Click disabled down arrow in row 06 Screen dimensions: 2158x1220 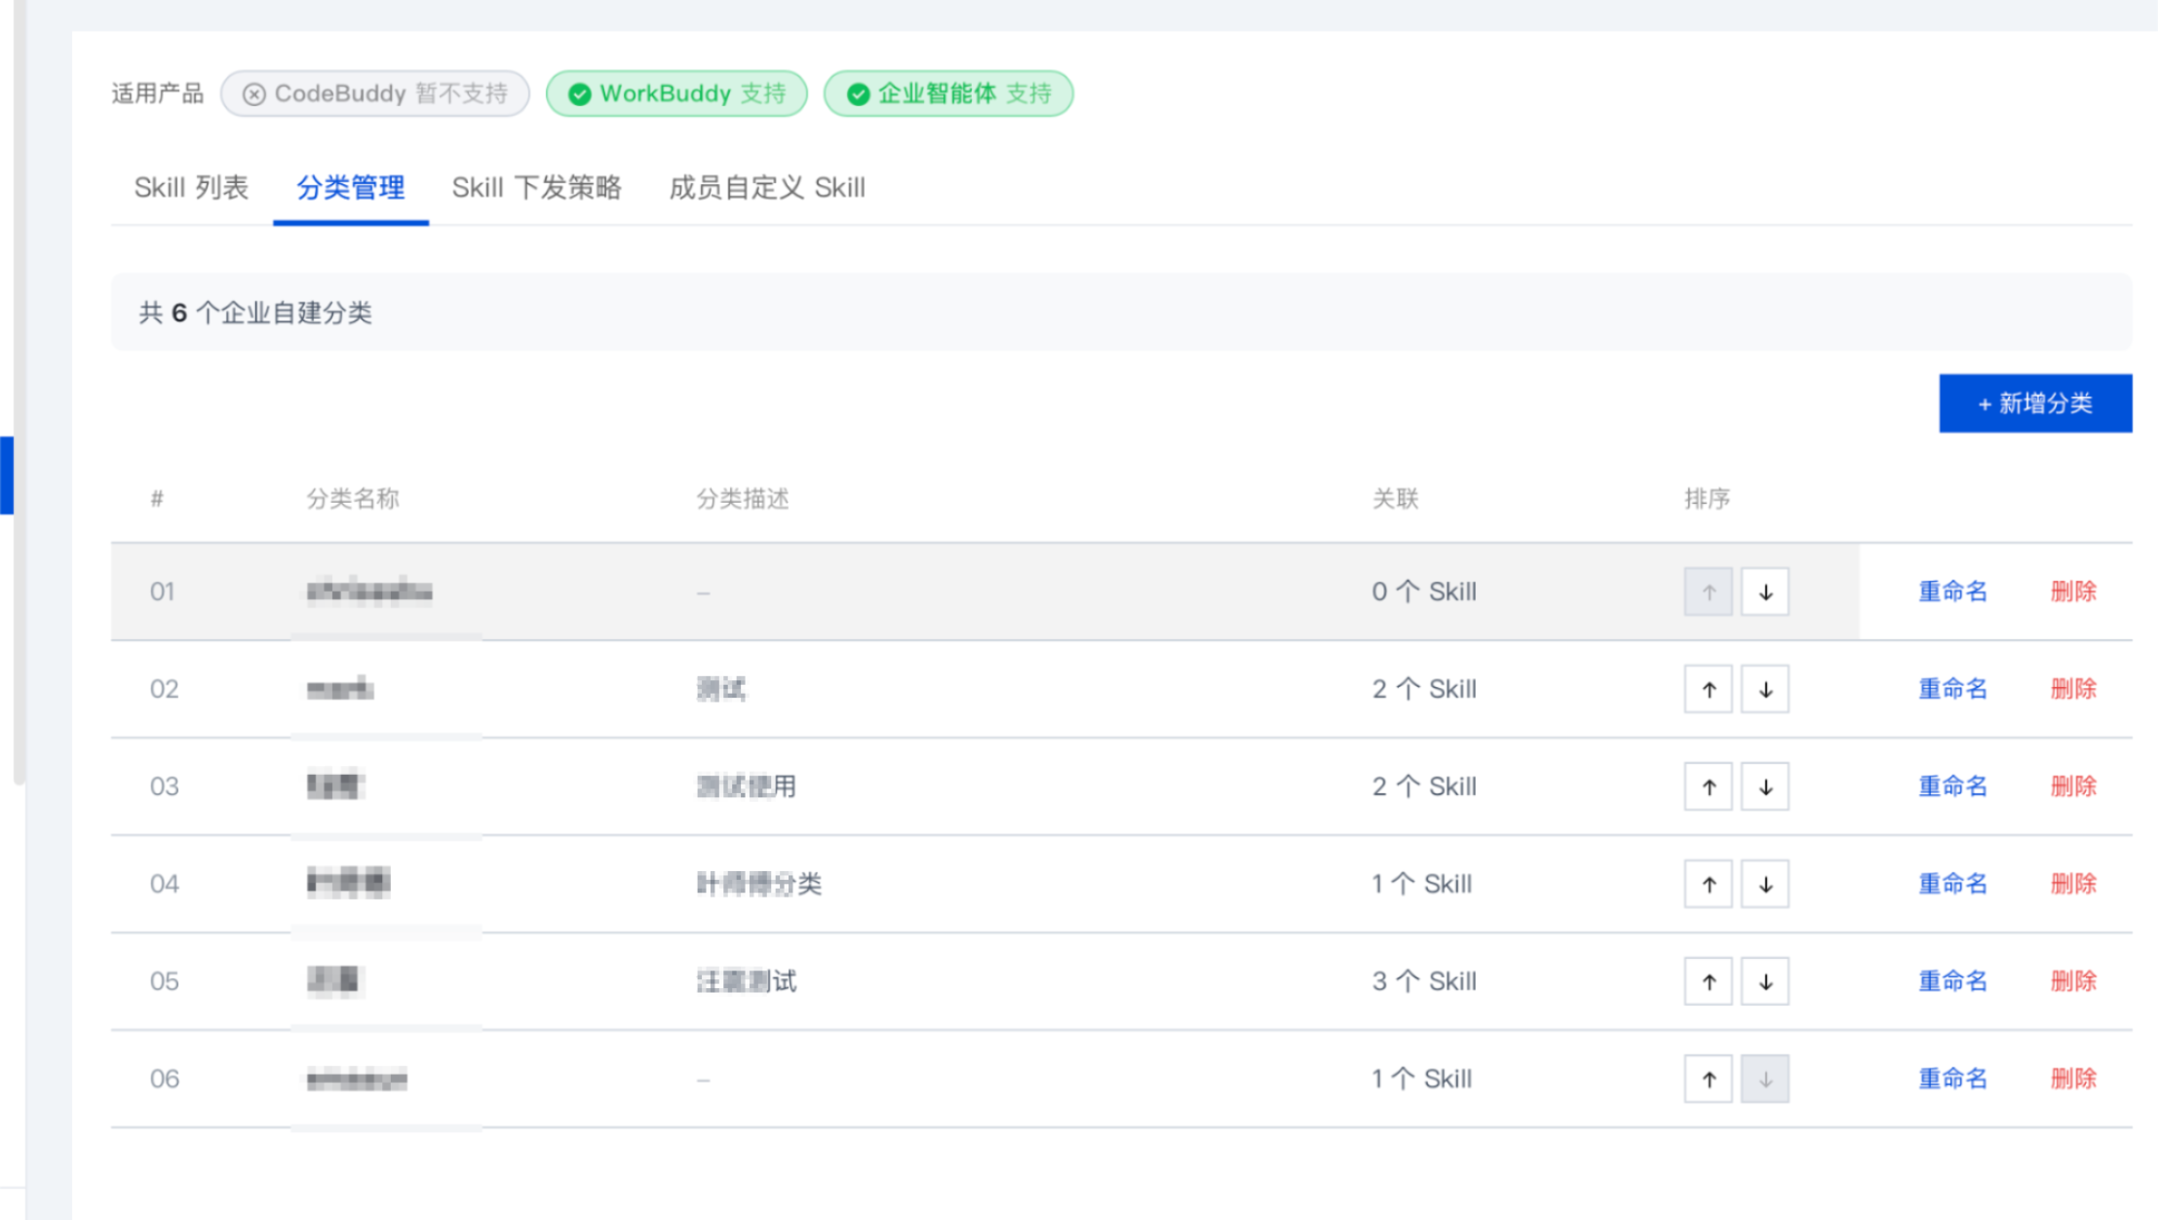[x=1765, y=1079]
